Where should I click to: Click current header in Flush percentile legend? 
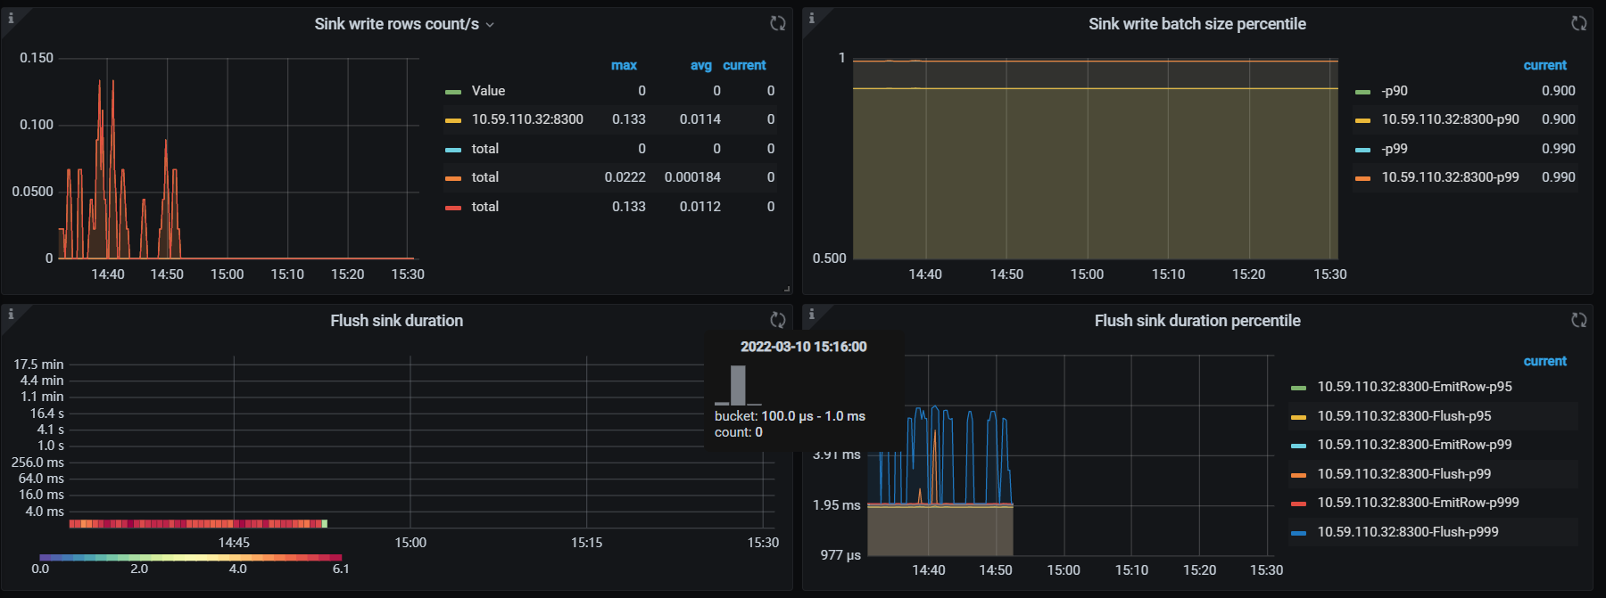(1544, 361)
